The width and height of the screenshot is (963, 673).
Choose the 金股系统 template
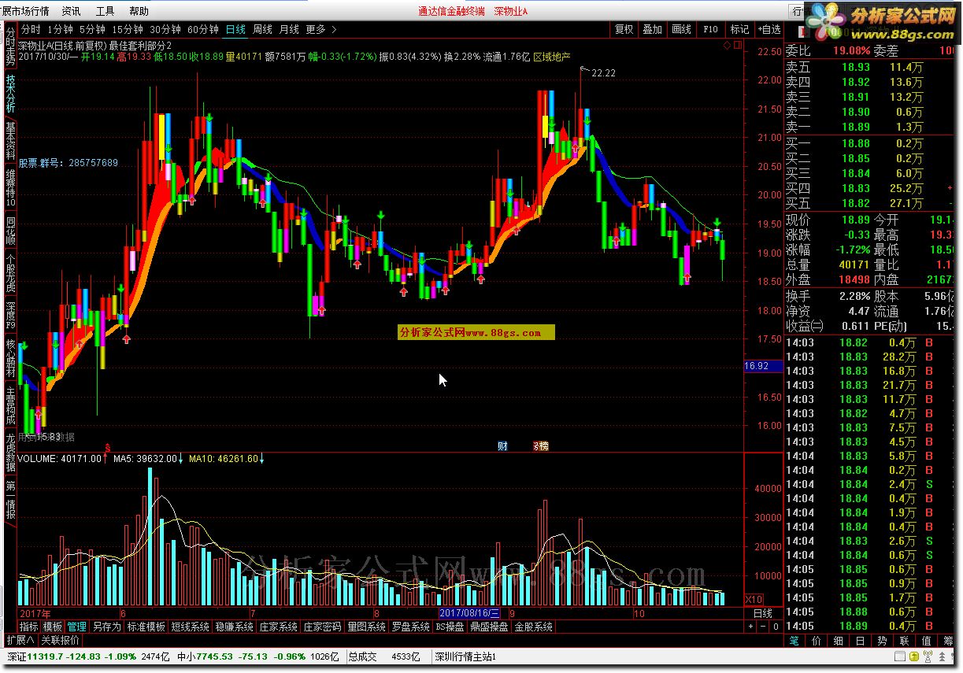click(x=533, y=627)
